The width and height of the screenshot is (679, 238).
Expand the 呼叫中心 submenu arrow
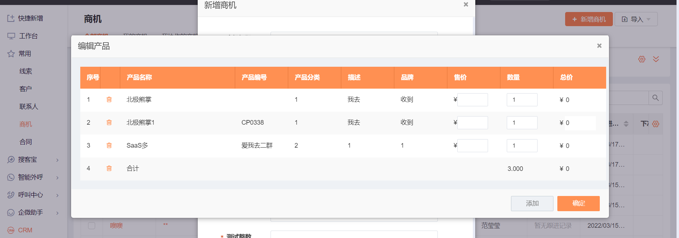(57, 195)
